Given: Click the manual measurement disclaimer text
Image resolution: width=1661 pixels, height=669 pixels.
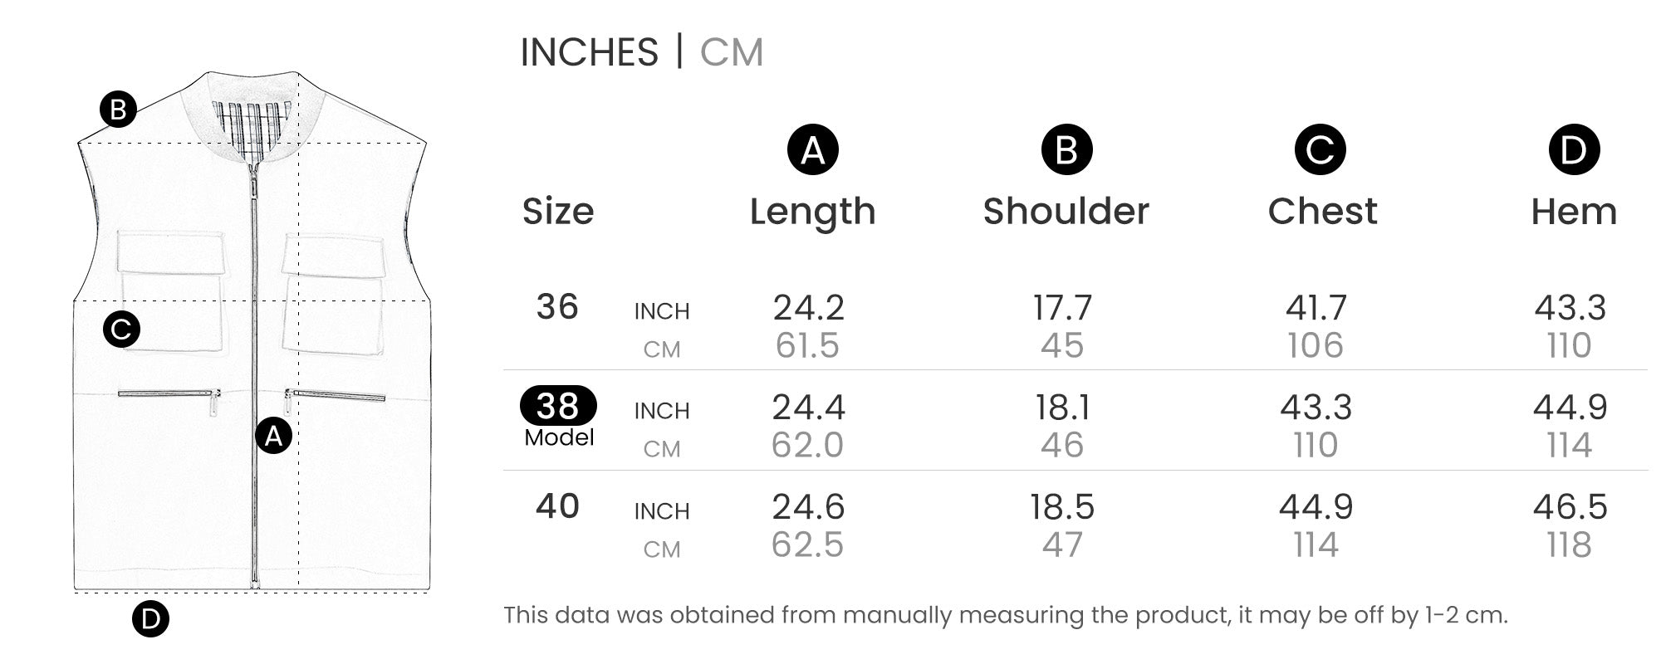Looking at the screenshot, I should (1005, 615).
